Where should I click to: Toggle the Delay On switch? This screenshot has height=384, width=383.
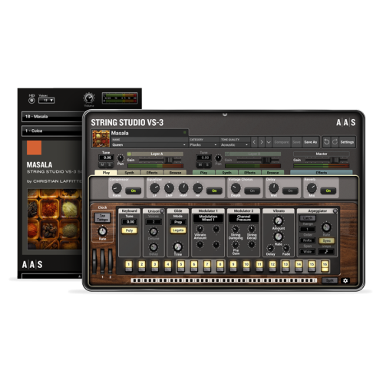coord(290,191)
